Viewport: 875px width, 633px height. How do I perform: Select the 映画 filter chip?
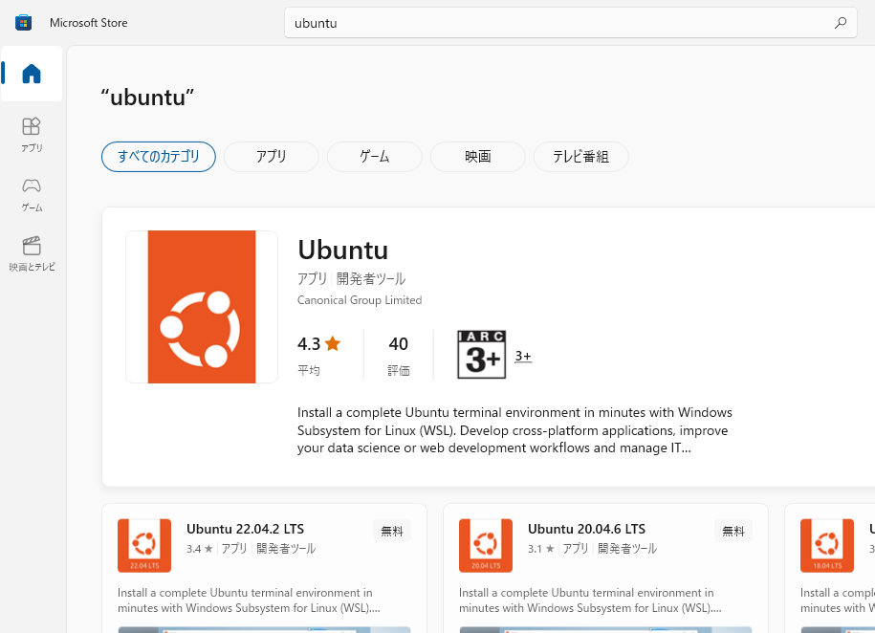pyautogui.click(x=478, y=157)
